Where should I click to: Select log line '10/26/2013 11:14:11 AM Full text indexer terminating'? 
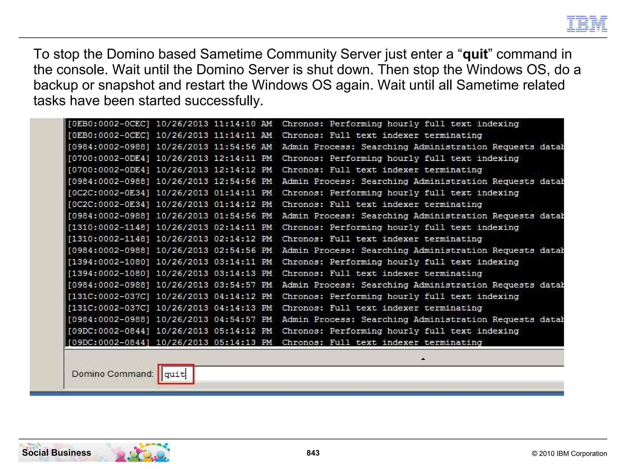[275, 135]
